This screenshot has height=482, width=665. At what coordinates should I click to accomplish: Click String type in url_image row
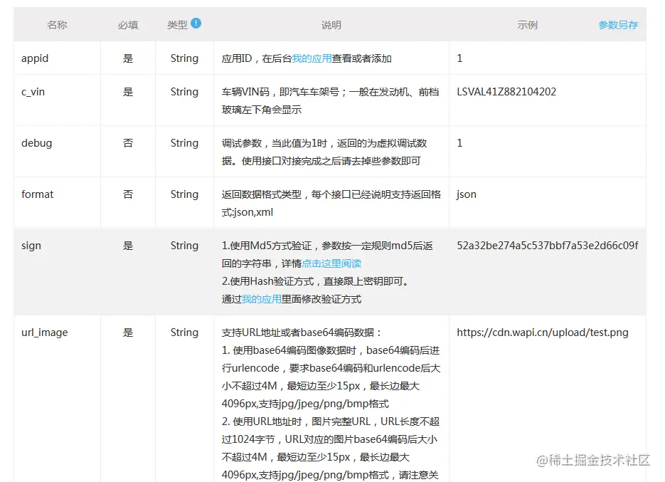tap(184, 333)
